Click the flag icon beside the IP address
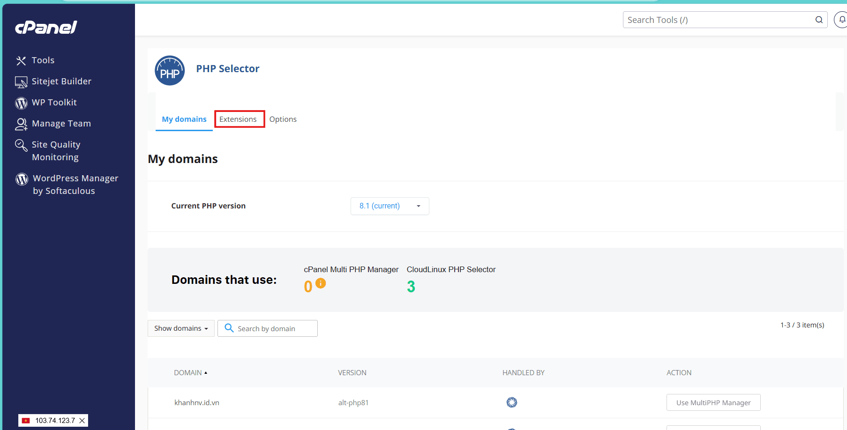The image size is (847, 430). pos(26,421)
